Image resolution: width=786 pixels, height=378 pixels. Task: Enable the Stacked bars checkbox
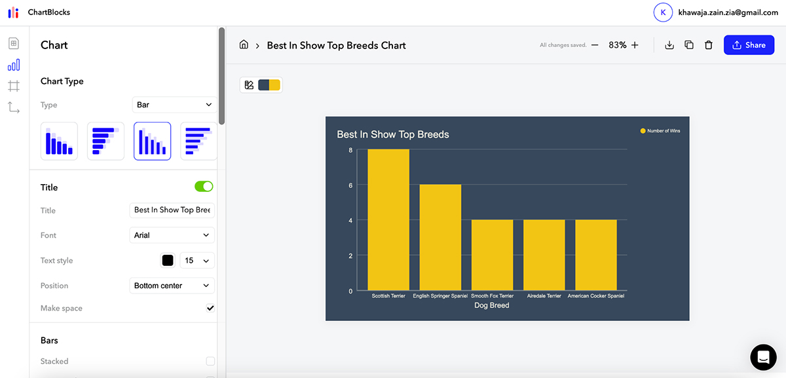click(210, 361)
